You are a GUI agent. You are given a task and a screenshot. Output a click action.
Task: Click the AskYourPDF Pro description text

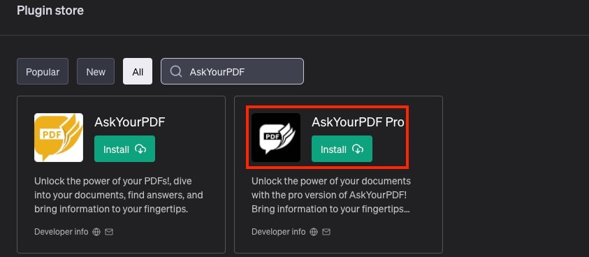tap(331, 195)
